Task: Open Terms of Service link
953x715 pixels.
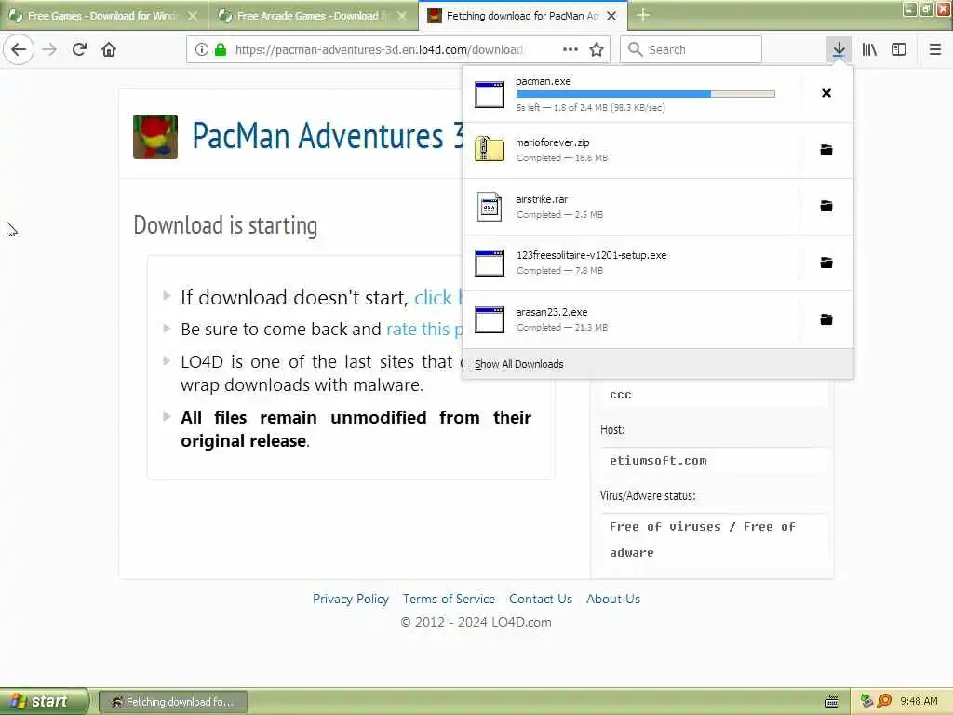Action: click(x=449, y=599)
